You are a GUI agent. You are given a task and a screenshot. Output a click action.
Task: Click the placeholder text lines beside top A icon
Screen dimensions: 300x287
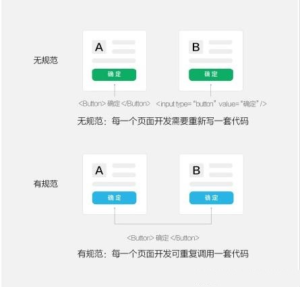[124, 47]
